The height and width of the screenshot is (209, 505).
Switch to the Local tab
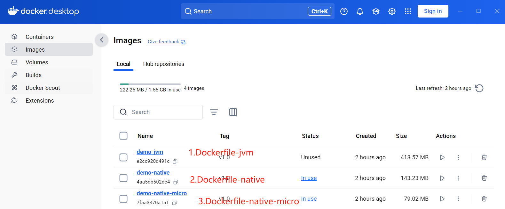(123, 64)
